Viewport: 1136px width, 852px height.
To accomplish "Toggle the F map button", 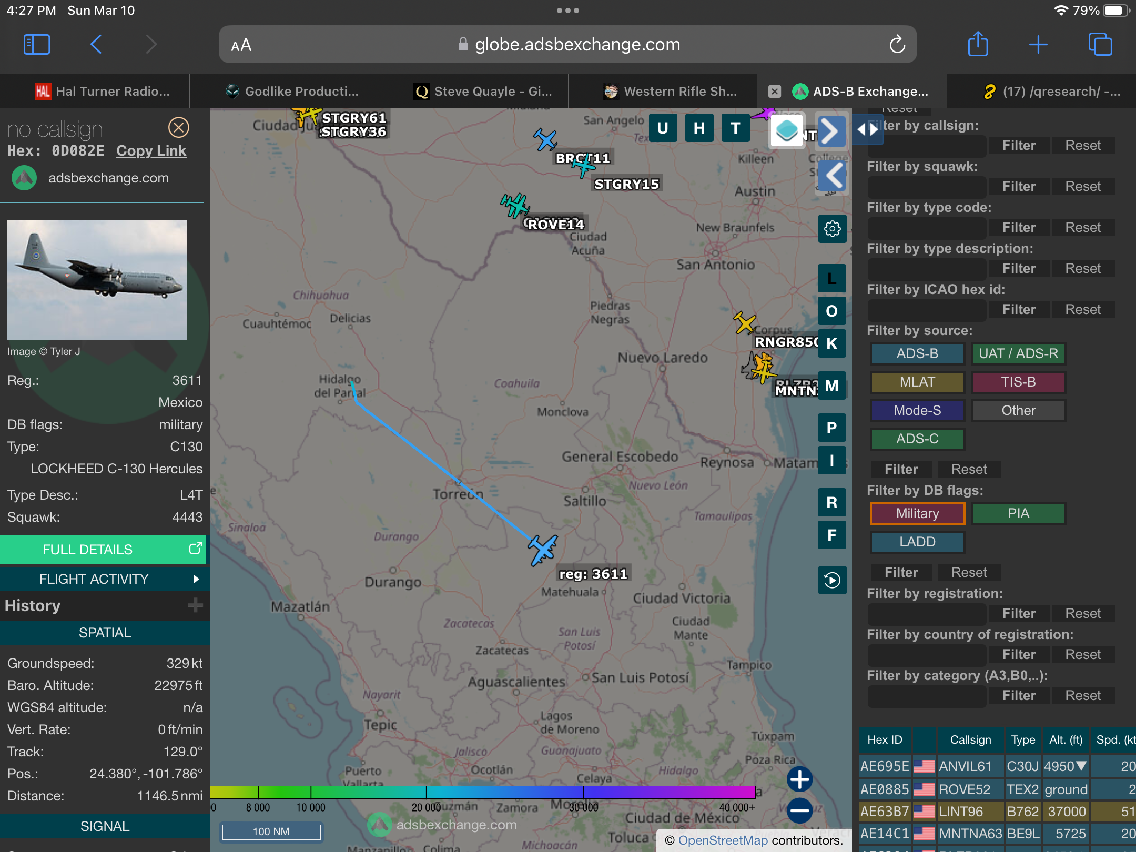I will coord(832,535).
